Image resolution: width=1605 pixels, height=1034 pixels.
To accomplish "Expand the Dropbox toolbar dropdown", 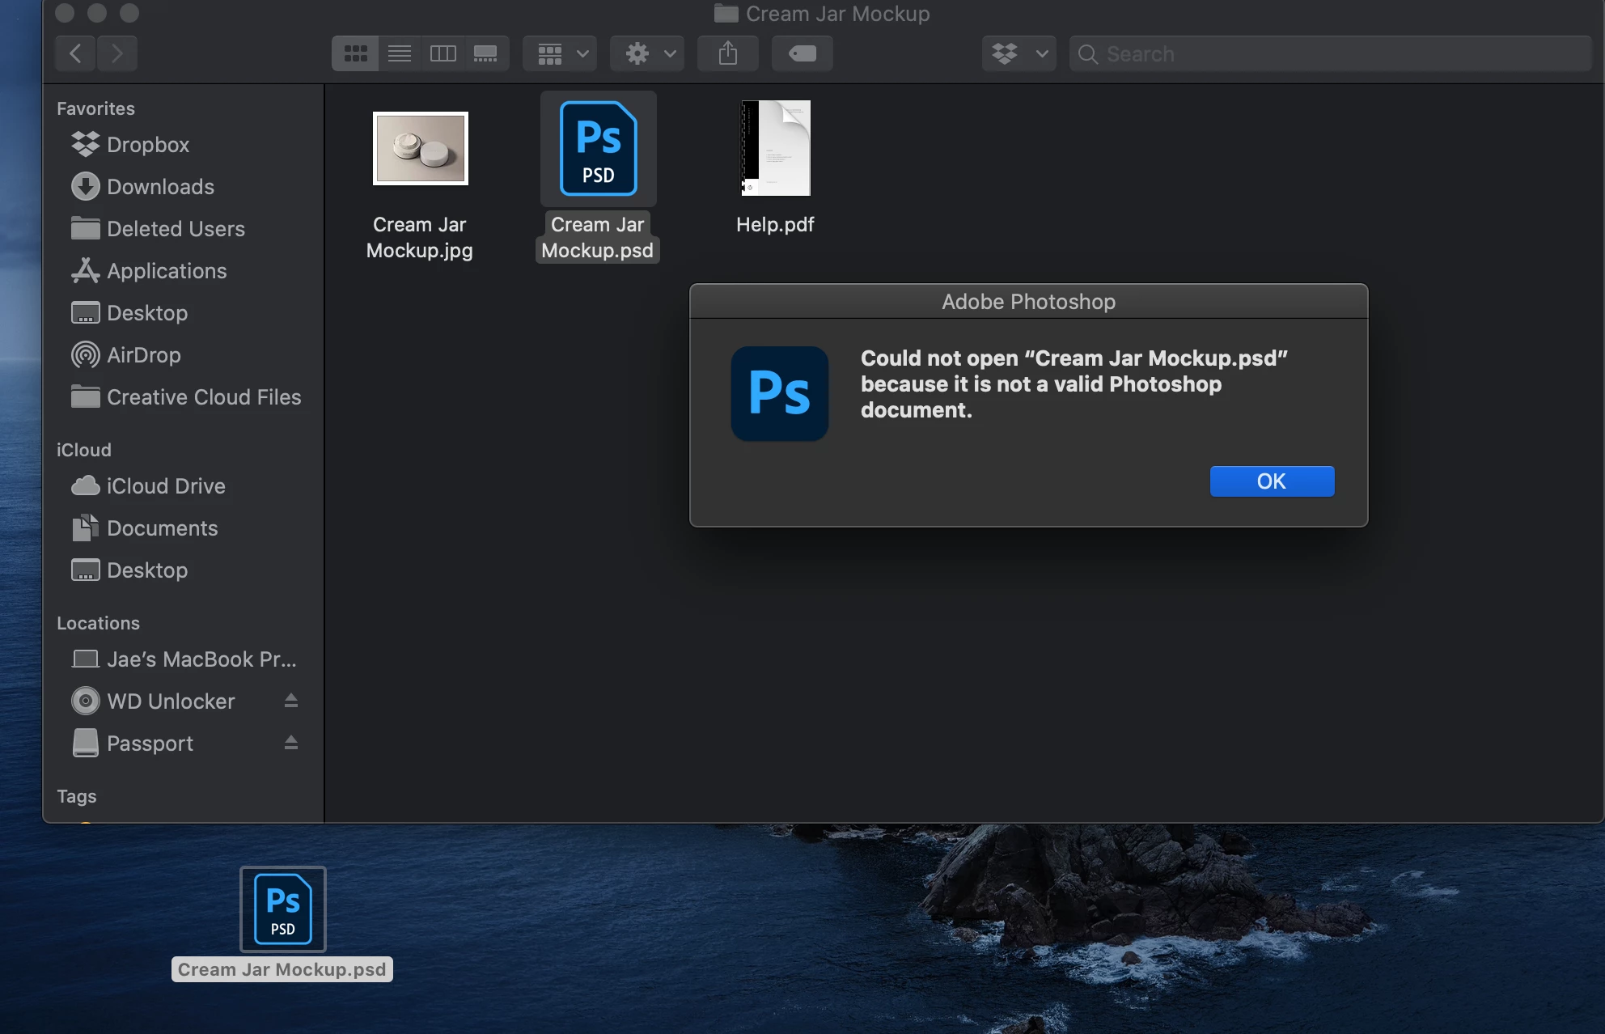I will [1018, 53].
